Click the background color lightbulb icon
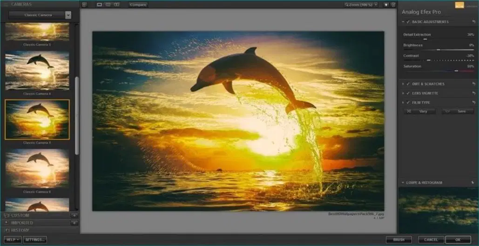This screenshot has height=246, width=479. click(x=386, y=5)
